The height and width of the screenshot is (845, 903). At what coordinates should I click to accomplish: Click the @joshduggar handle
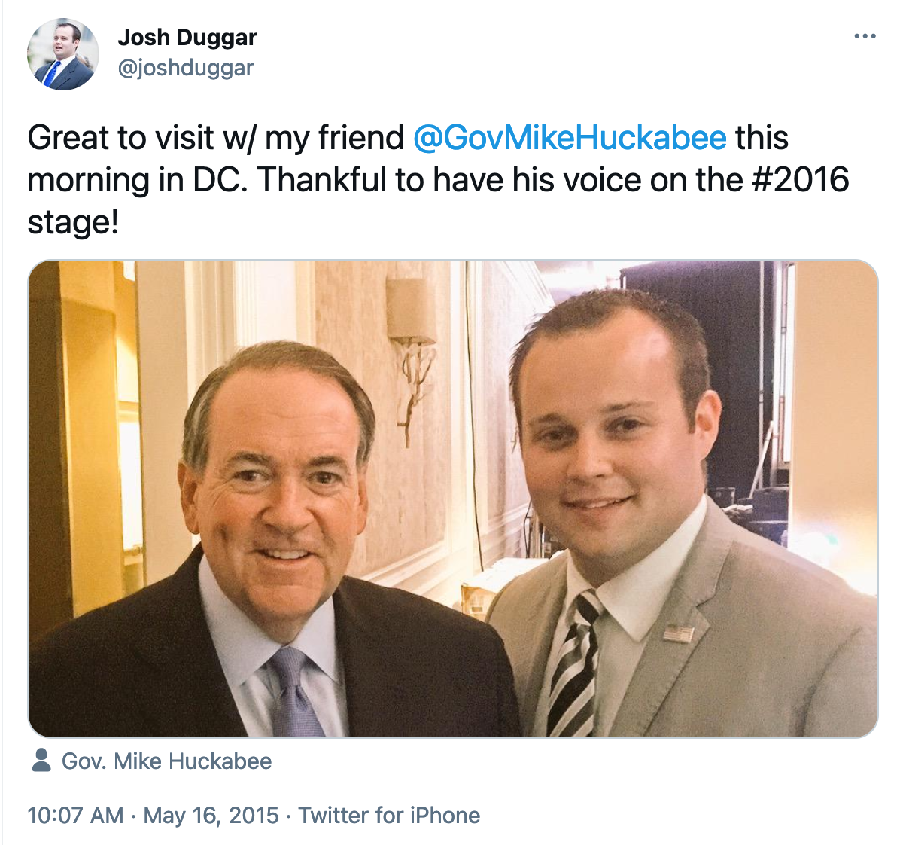186,68
